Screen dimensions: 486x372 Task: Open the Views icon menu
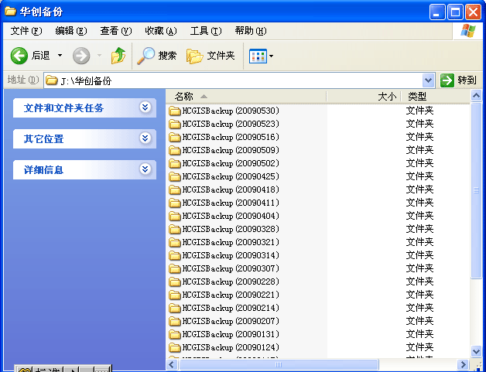[x=261, y=56]
